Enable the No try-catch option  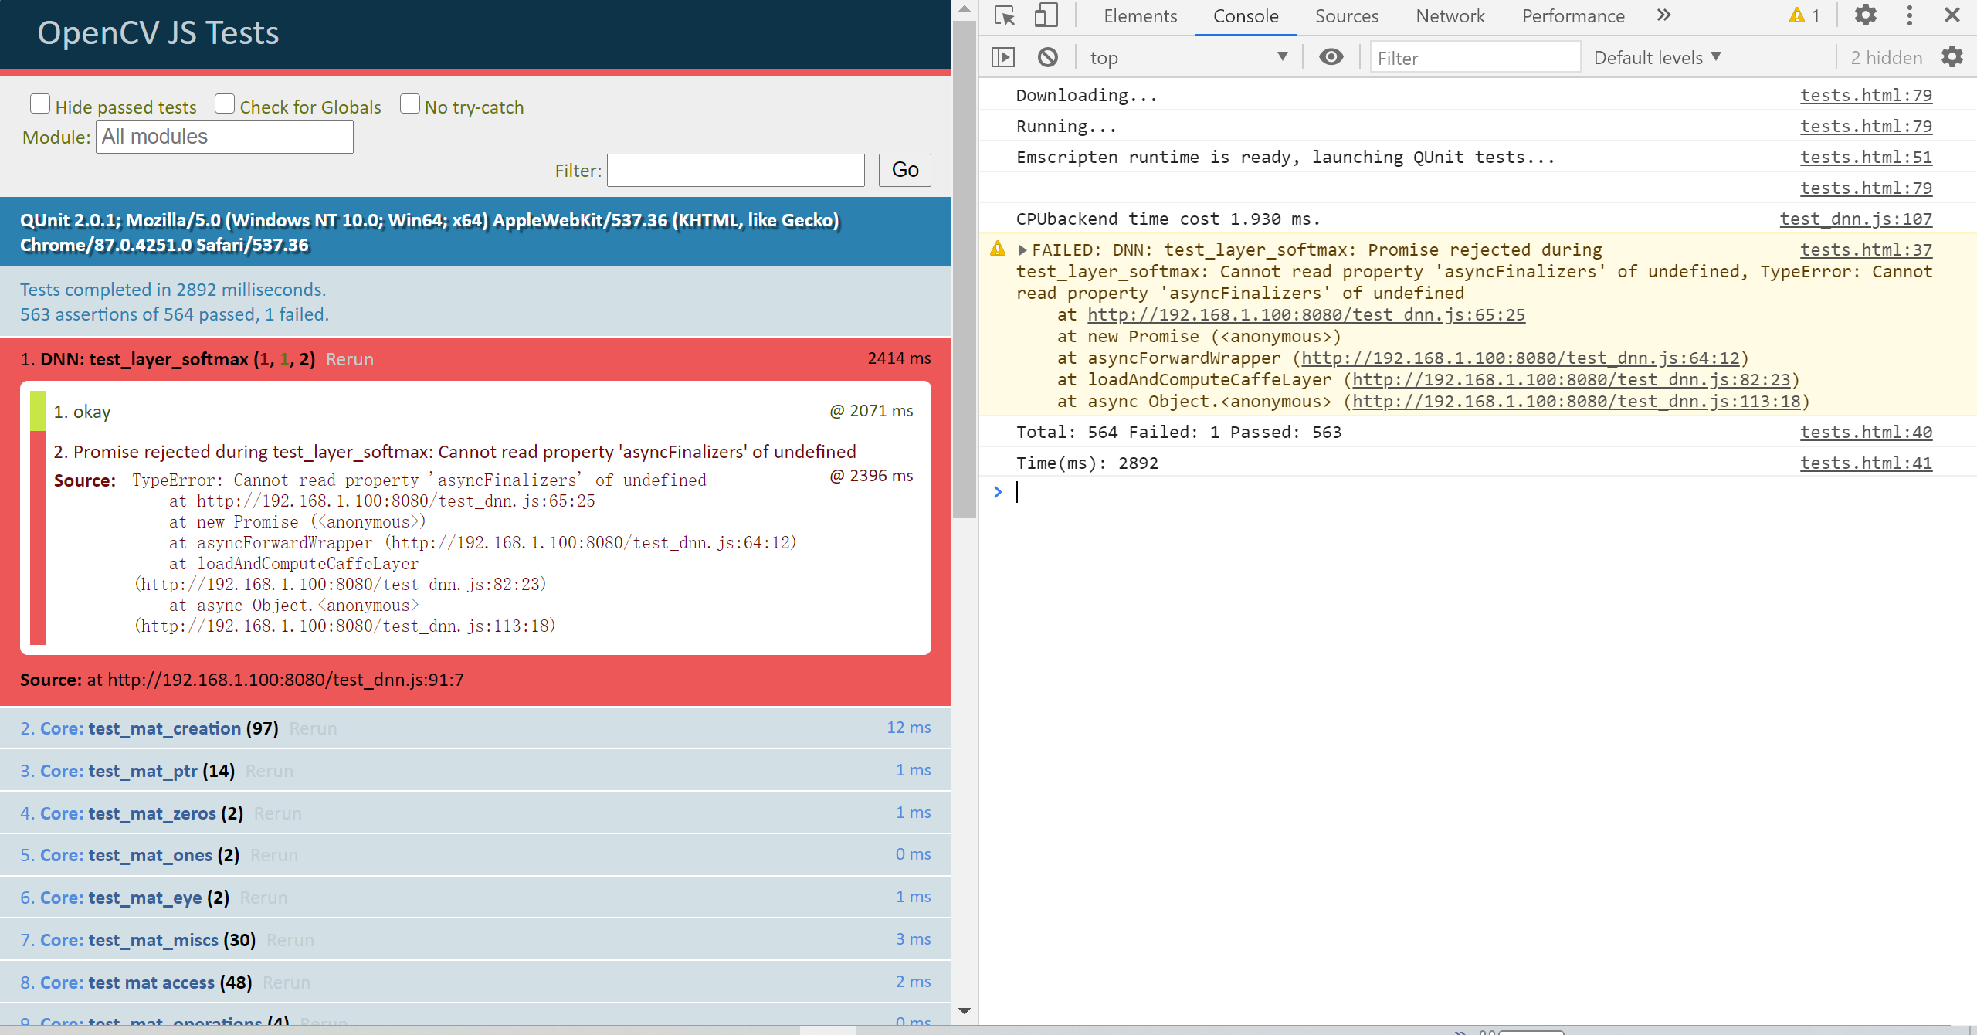pos(410,103)
